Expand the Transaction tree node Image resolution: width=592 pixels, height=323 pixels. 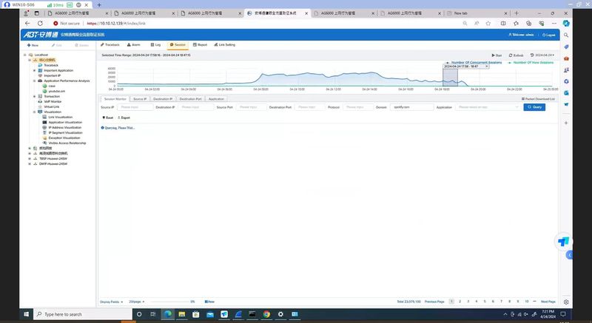tap(34, 97)
